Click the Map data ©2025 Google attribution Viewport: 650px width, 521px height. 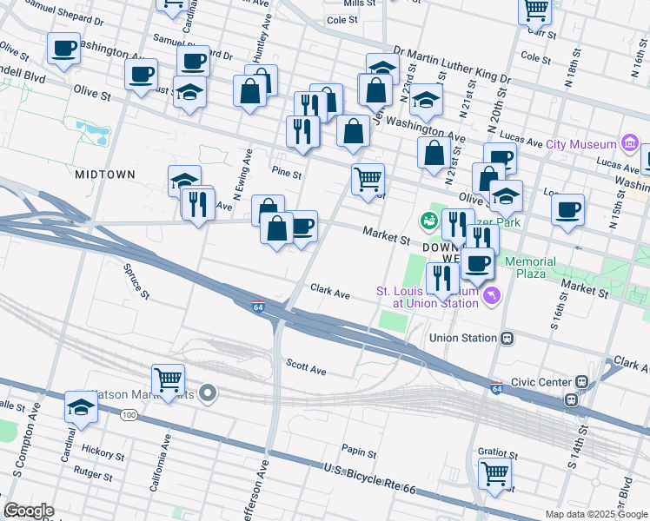(596, 514)
